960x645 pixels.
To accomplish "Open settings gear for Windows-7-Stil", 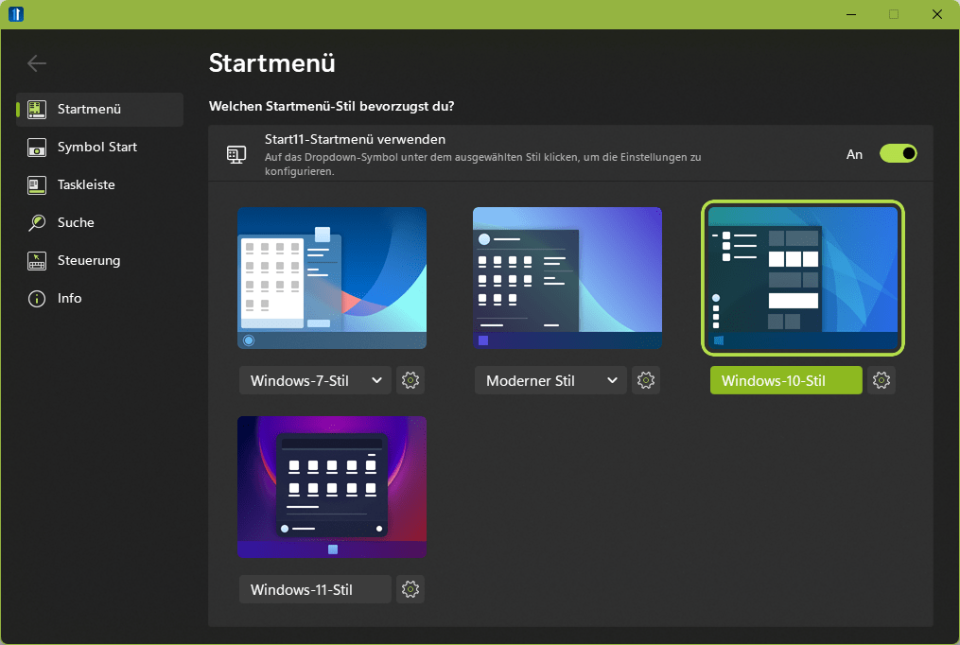I will tap(410, 380).
